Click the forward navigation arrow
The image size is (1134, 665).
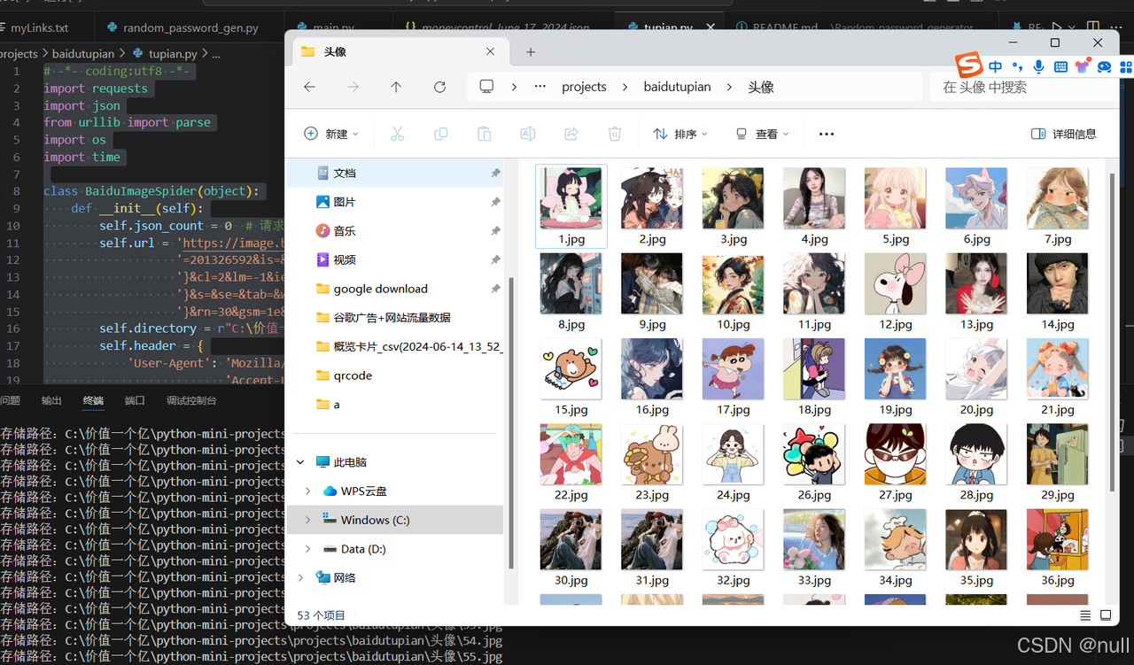(353, 87)
